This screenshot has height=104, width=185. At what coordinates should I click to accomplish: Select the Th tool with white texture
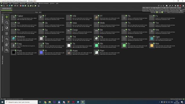(x=79, y=45)
